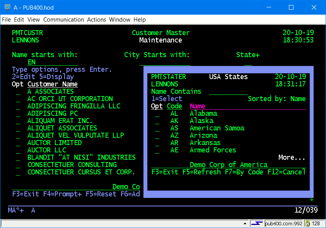Click the Name starts with field containing EN
This screenshot has width=326, height=228.
[x=53, y=62]
